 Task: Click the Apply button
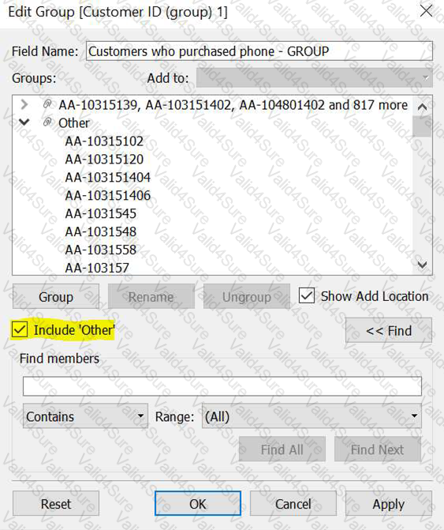389,504
